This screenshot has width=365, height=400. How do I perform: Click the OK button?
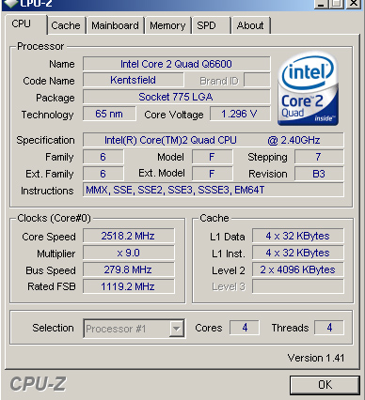[x=325, y=385]
